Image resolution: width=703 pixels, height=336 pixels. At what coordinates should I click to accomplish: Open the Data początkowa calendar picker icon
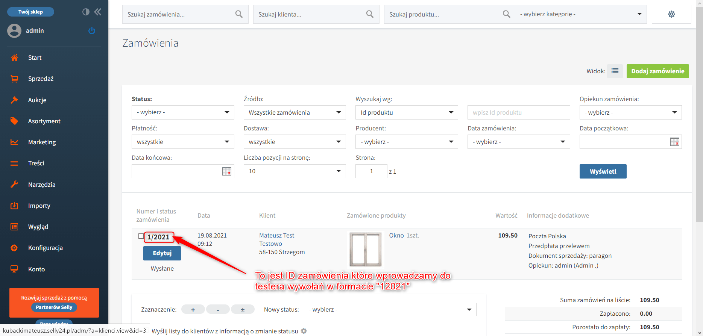(674, 142)
